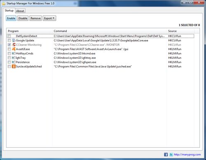Viewport: 206px width, 160px height.
Task: Open the manyprog.com link
Action: tap(187, 155)
